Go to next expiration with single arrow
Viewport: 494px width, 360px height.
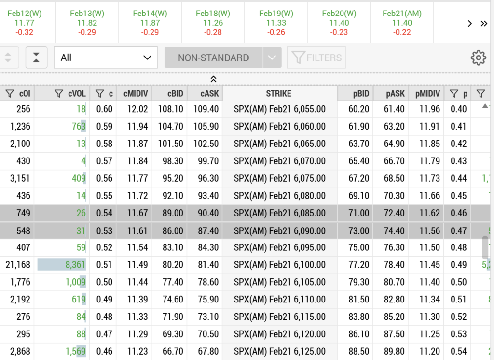470,24
